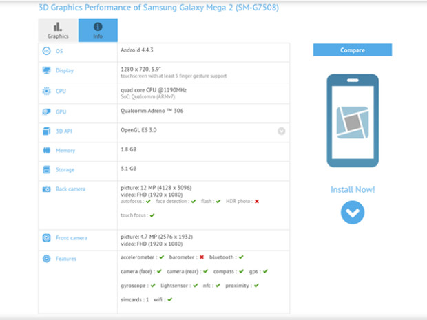Click the green check next to wifi
This screenshot has height=320, width=427.
click(x=169, y=299)
